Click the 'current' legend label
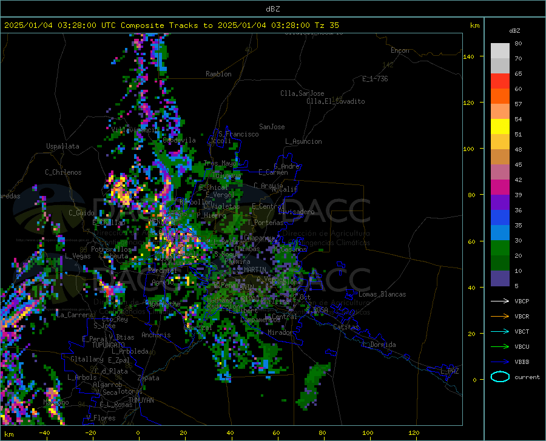546x441 pixels. tap(527, 377)
